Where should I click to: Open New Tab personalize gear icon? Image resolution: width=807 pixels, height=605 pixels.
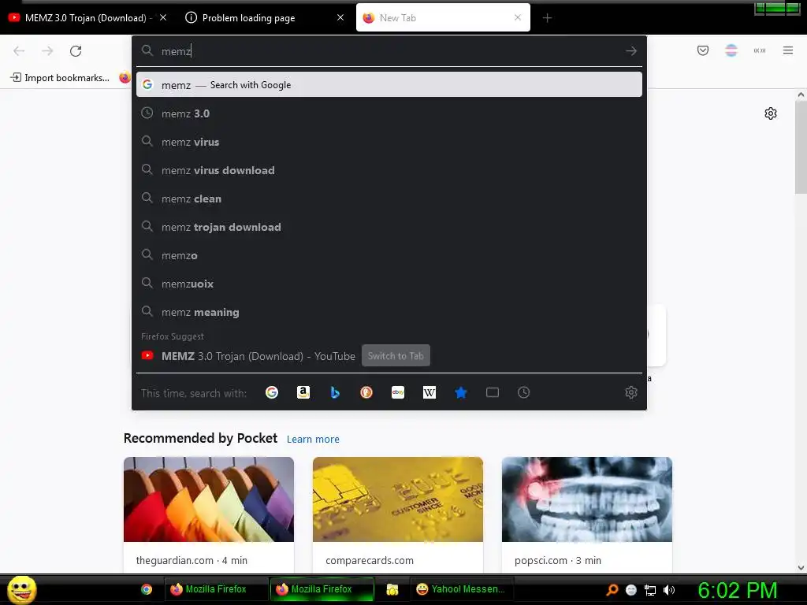[x=771, y=113]
